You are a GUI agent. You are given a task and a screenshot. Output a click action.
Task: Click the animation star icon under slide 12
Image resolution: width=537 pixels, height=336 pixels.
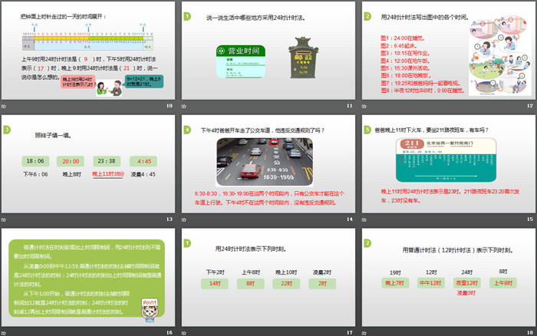tap(364, 107)
